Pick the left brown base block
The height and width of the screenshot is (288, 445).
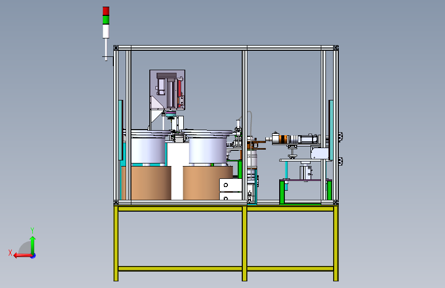146,183
